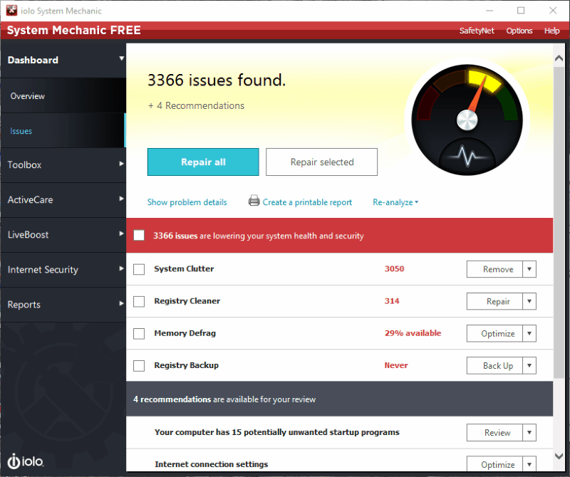Screen dimensions: 570x477
Task: Check the select-all 3366 issues checkbox
Action: (139, 236)
